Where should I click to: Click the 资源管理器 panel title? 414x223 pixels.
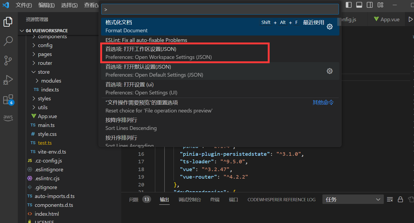tap(37, 19)
